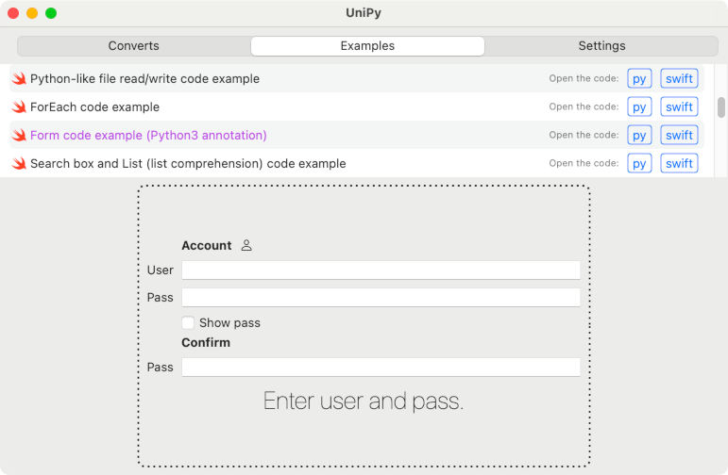This screenshot has width=728, height=475.
Task: Open swift code for file read/write example
Action: click(679, 79)
